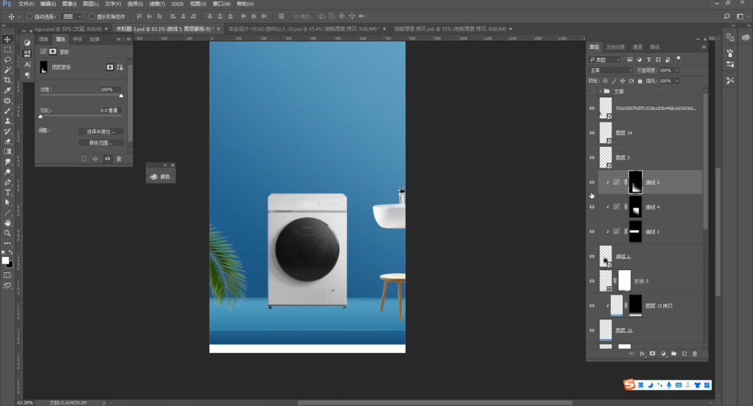Screen dimensions: 753x406
Task: Open the layer filter 类型 dropdown
Action: point(605,60)
